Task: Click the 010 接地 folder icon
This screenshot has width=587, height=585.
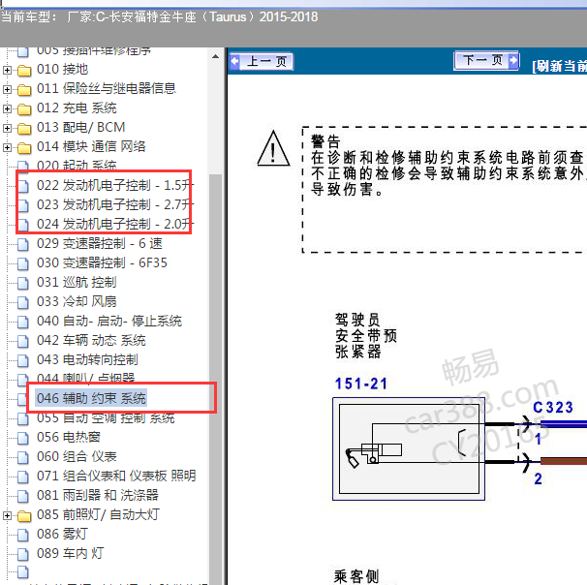Action: [24, 70]
